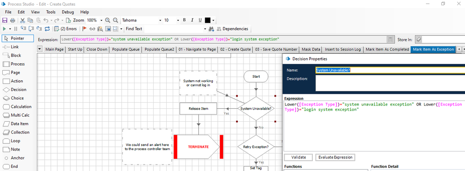Viewport: 465px width, 171px height.
Task: Click the Validate button in Decision Properties
Action: (x=298, y=157)
